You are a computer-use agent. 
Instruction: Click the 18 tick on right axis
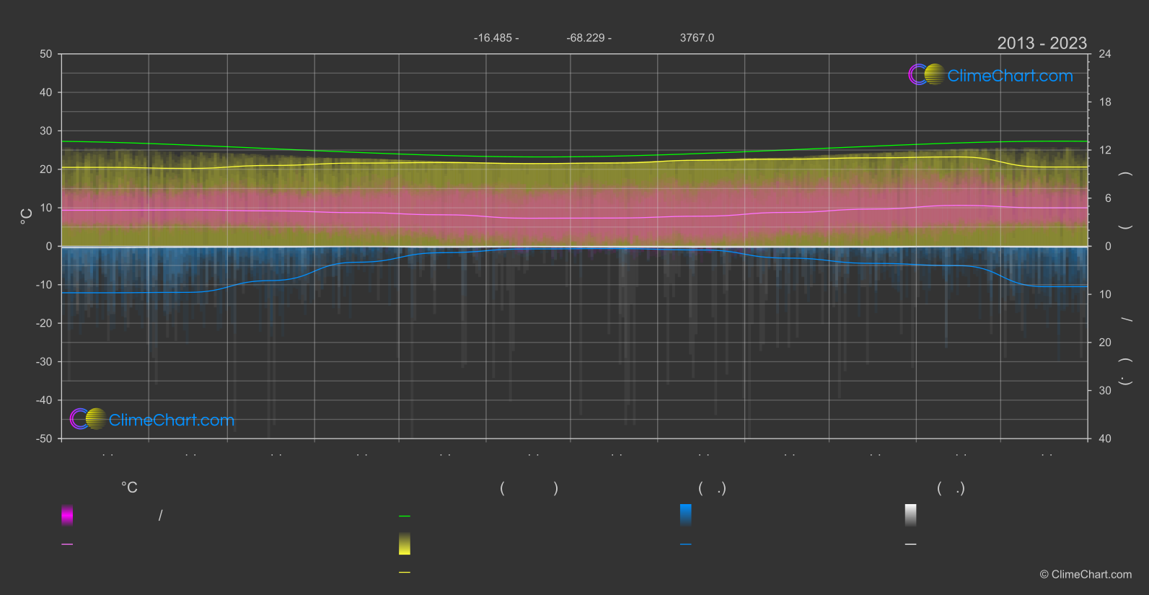pos(1105,102)
